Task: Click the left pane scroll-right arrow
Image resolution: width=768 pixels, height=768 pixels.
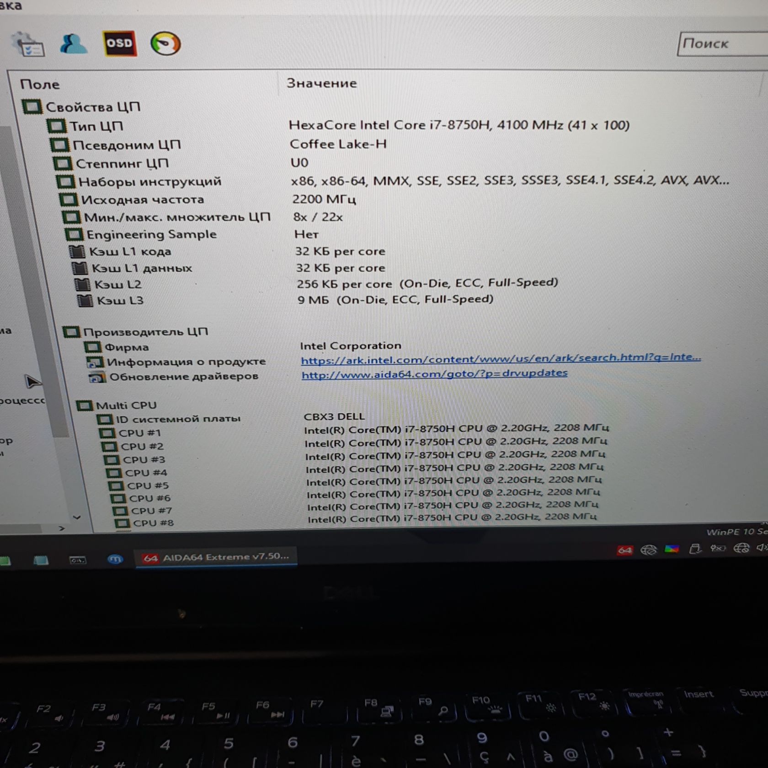Action: pos(62,528)
